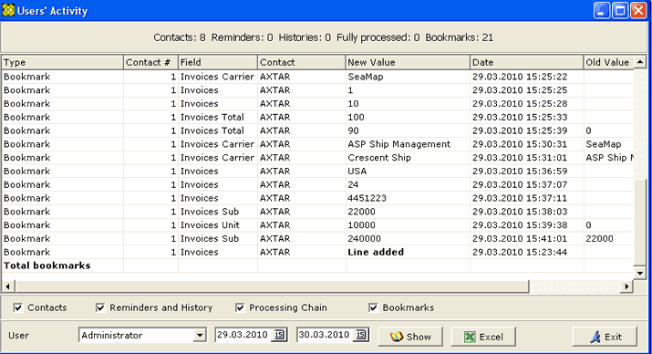Click the date 29.03.2010 15:25:22
Image resolution: width=652 pixels, height=354 pixels.
[527, 77]
